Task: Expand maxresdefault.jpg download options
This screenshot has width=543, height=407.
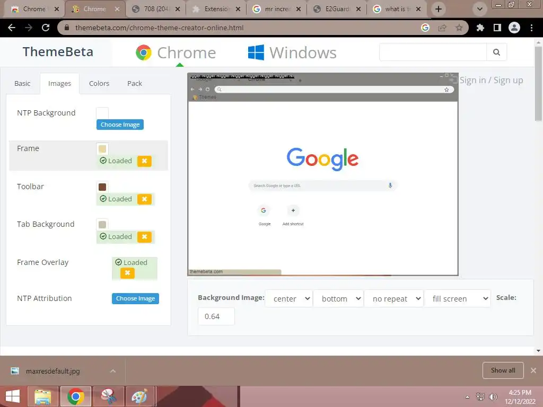Action: (112, 371)
